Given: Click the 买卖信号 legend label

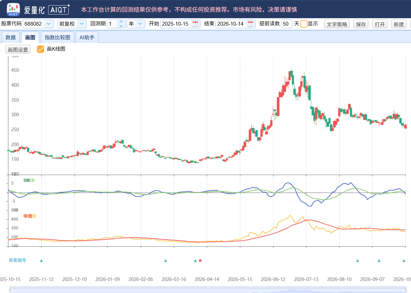Looking at the screenshot, I should coord(18,260).
